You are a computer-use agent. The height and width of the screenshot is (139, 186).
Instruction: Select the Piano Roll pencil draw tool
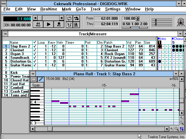[x=41, y=79]
